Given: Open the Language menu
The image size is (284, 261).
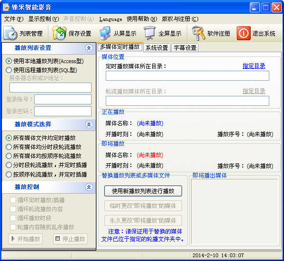Looking at the screenshot, I should pos(110,19).
